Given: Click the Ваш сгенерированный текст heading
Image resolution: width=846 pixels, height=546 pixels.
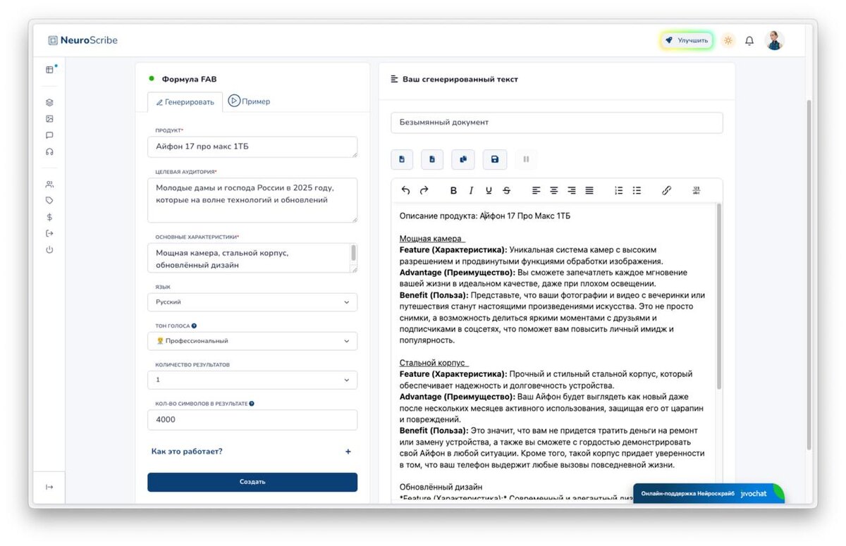Looking at the screenshot, I should (x=460, y=80).
